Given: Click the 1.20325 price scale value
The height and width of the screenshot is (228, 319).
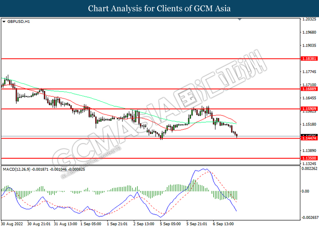Looking at the screenshot, I should pyautogui.click(x=309, y=19).
